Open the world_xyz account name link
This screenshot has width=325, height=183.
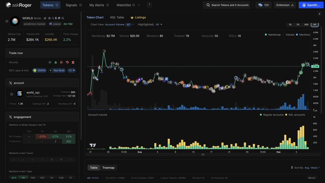pos(33,93)
